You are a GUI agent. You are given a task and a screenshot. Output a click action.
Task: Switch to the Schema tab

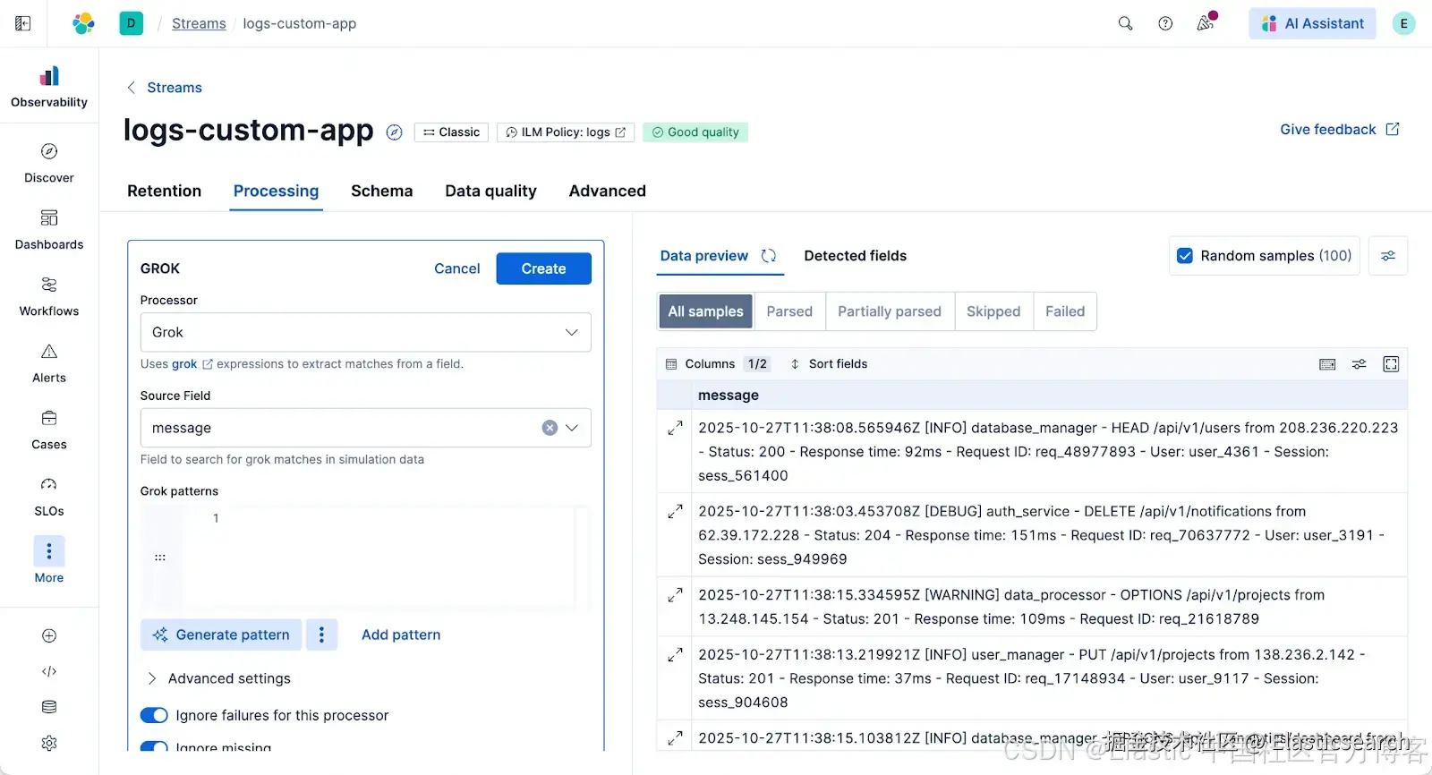coord(381,191)
